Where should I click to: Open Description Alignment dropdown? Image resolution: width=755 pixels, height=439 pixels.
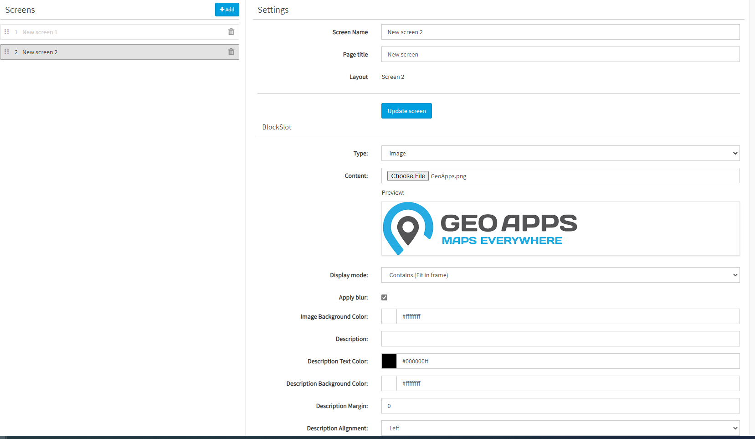(560, 428)
